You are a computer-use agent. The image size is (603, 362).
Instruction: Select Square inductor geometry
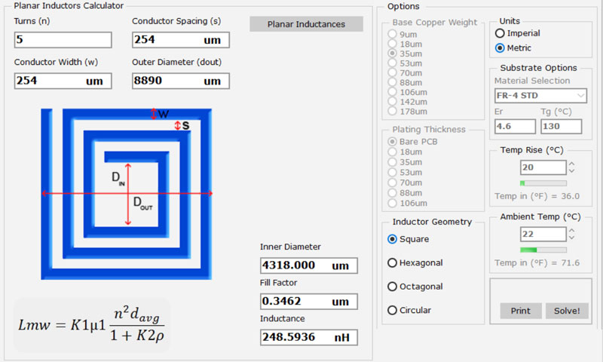pyautogui.click(x=392, y=239)
